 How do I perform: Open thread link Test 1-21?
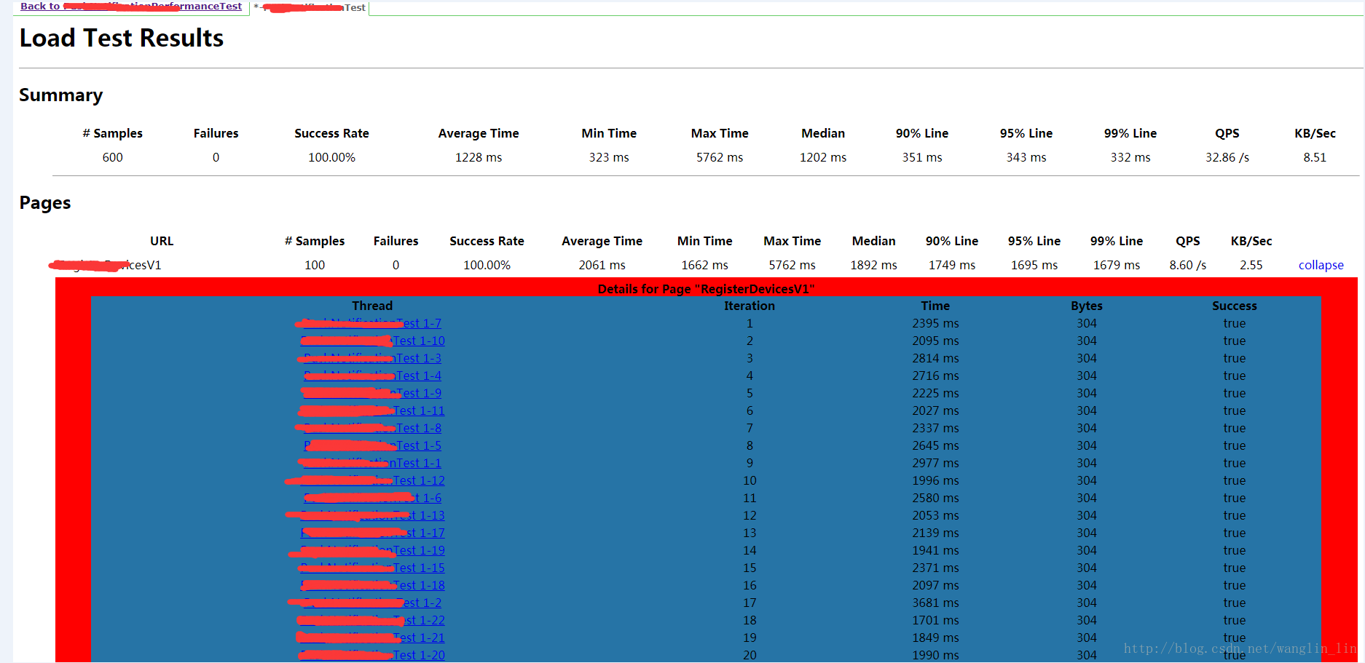(372, 638)
